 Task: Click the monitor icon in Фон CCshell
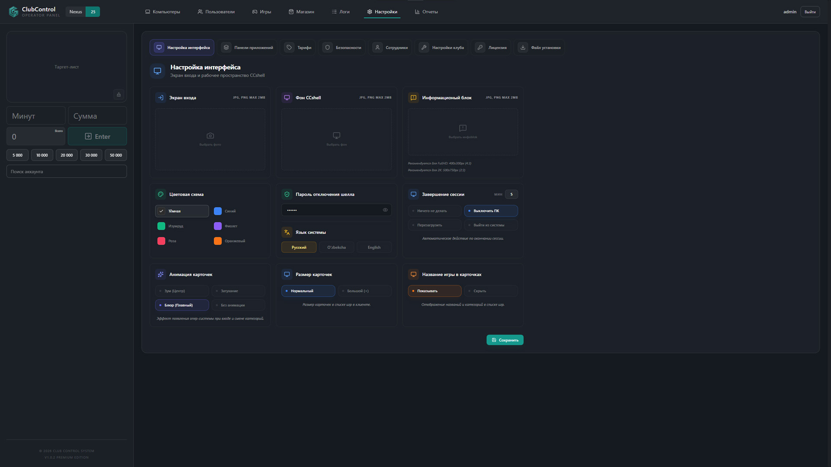coord(337,135)
